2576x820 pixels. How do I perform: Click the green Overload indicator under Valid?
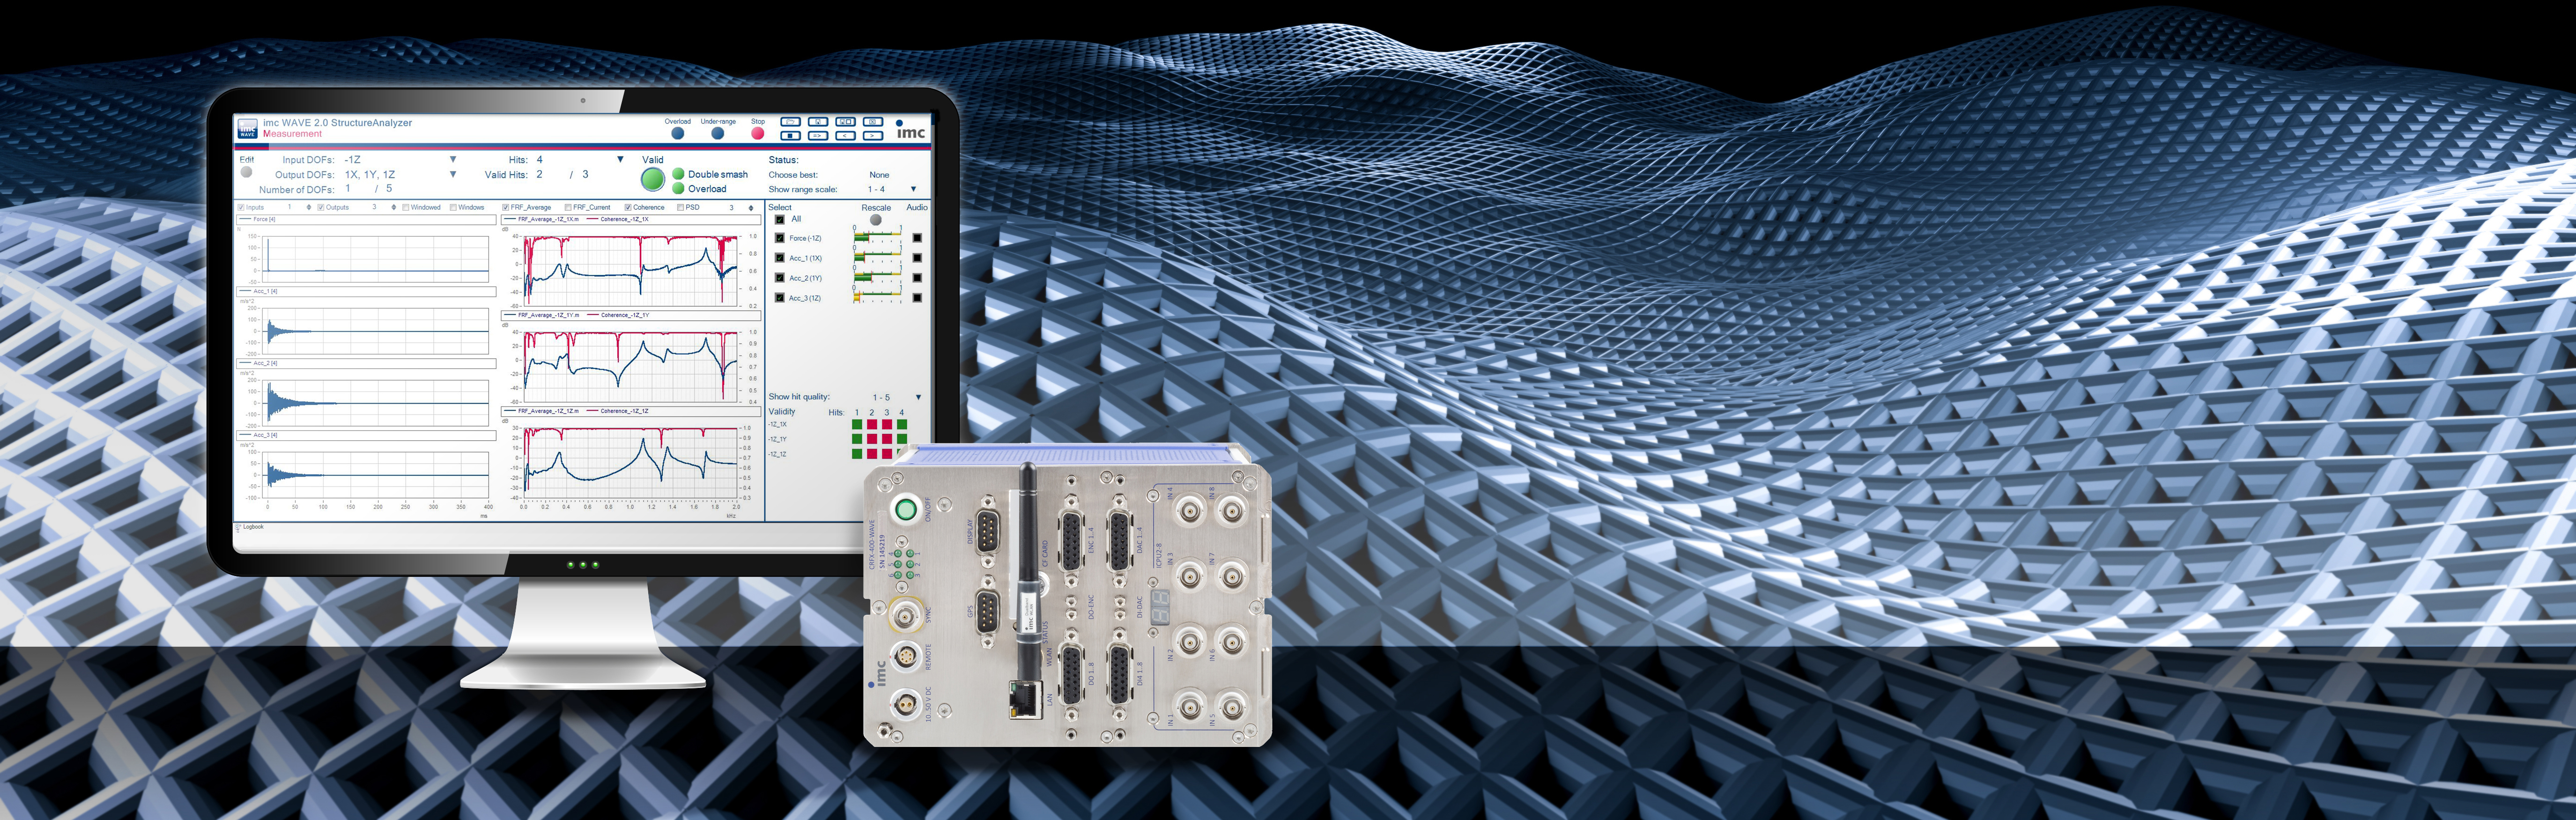click(x=678, y=188)
